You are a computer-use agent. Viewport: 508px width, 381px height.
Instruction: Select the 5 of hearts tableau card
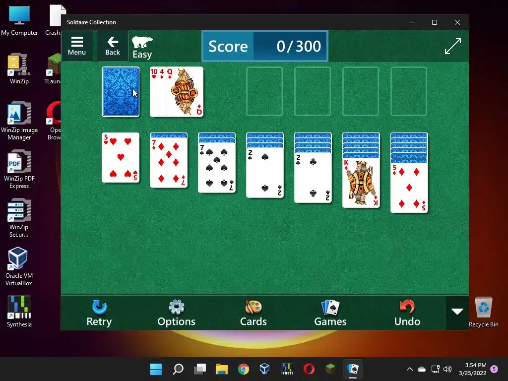[x=121, y=157]
